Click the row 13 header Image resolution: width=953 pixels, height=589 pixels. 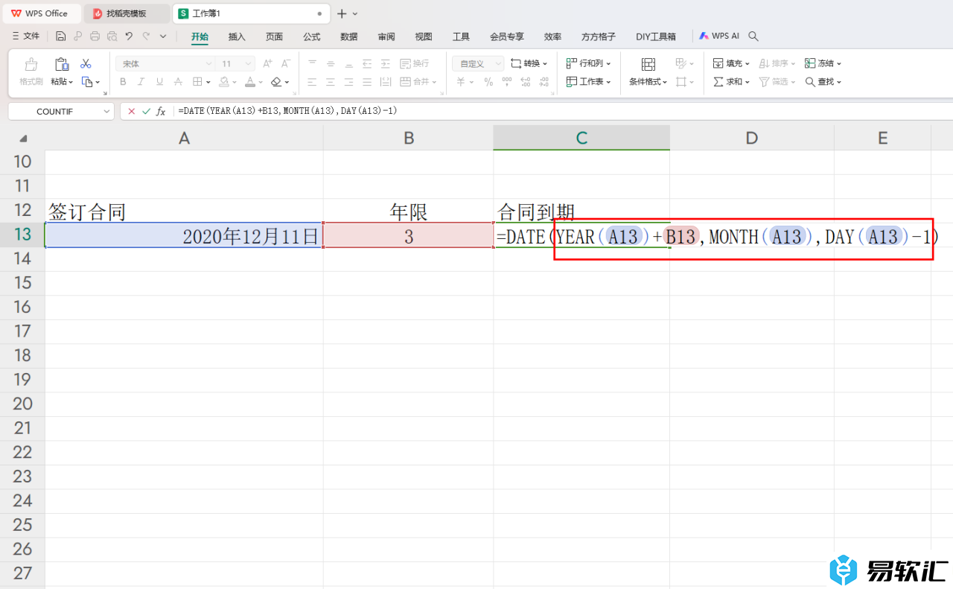pyautogui.click(x=22, y=235)
